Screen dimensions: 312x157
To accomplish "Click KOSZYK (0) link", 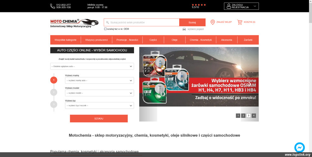I will (249, 22).
